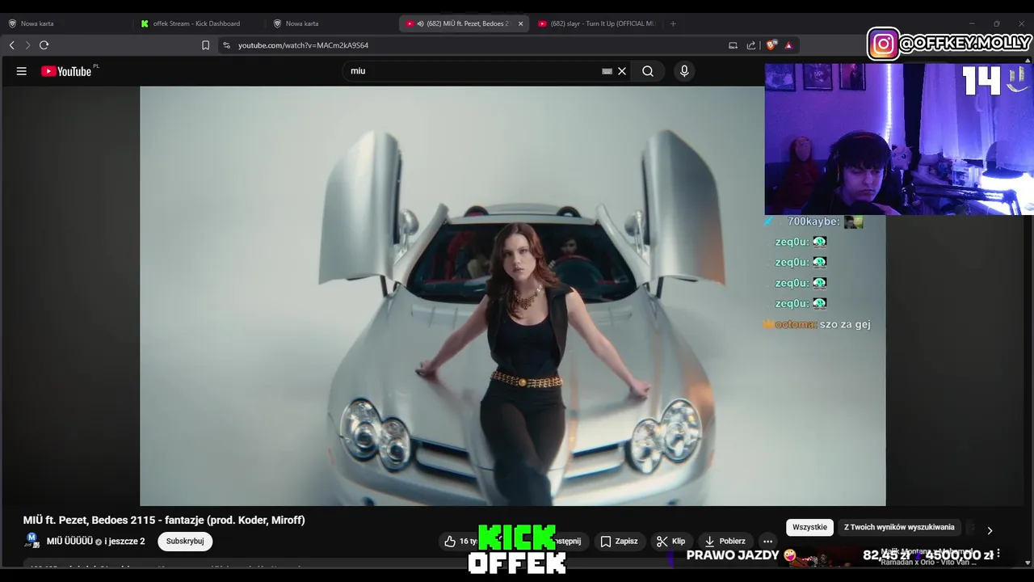Switch to the first Nowa karta tab

(66, 23)
